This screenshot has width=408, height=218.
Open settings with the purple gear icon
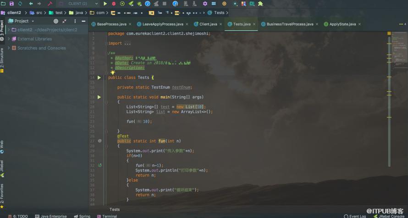click(205, 4)
